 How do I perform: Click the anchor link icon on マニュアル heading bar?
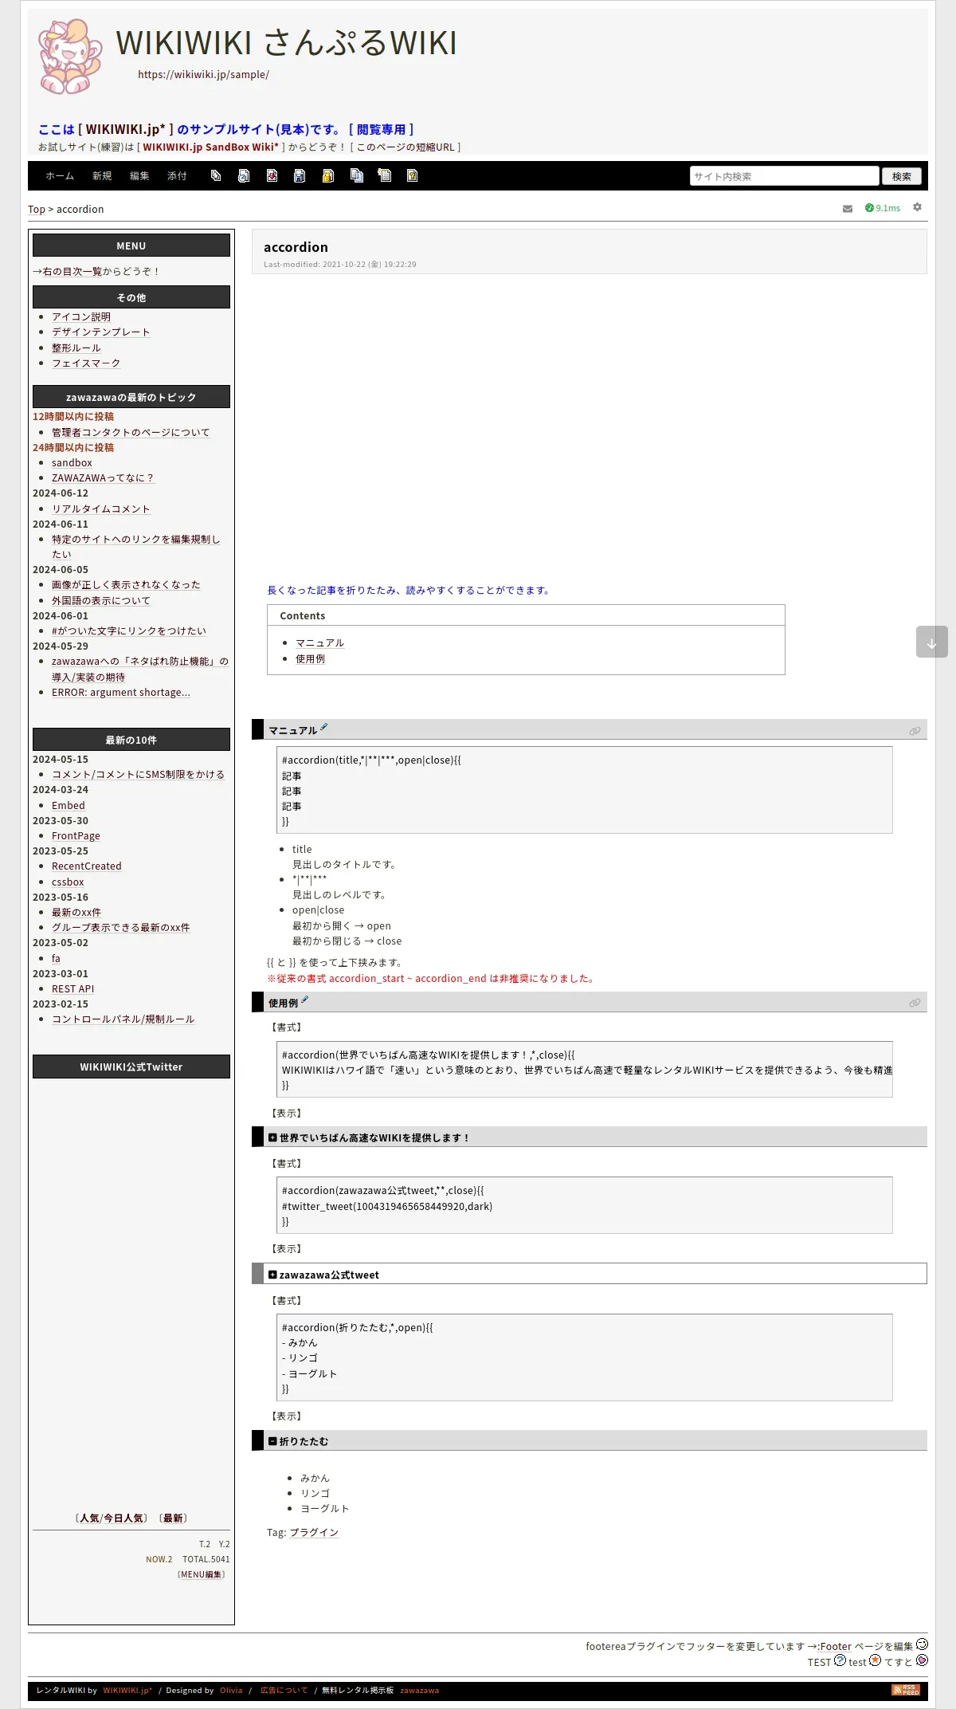tap(915, 731)
